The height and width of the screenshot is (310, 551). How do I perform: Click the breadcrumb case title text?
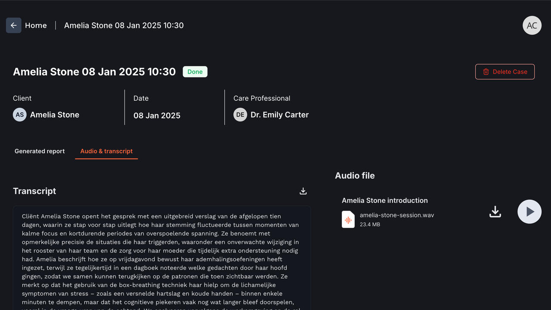pyautogui.click(x=124, y=25)
